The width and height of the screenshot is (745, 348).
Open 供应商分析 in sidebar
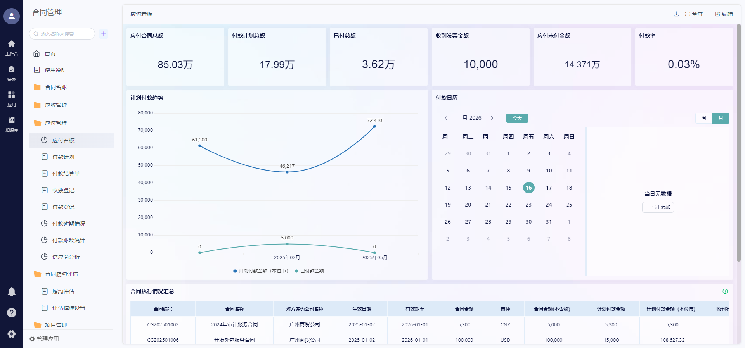(x=66, y=257)
